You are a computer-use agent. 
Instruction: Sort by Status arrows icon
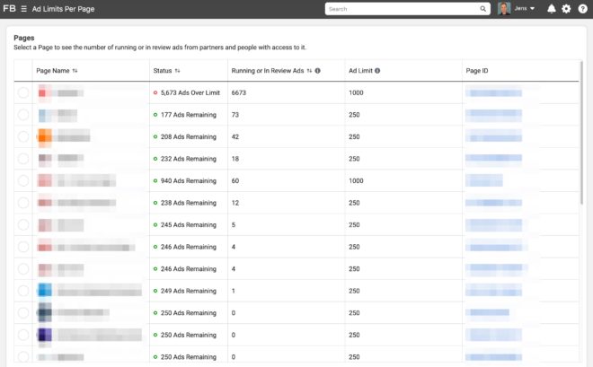(177, 71)
